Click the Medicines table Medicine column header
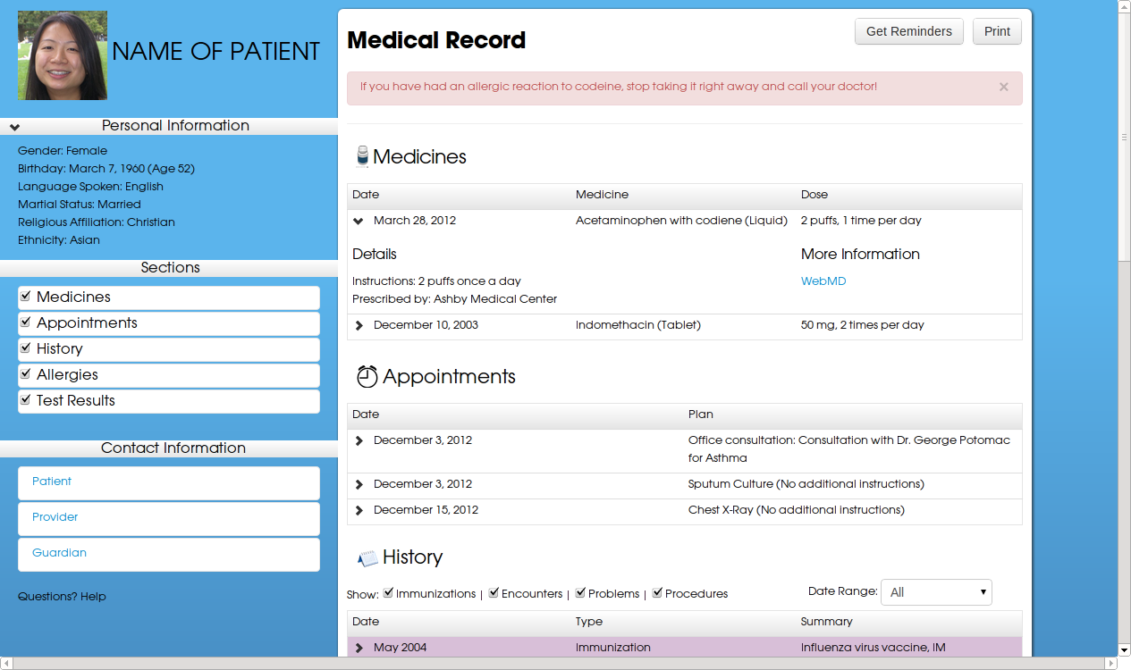This screenshot has height=670, width=1131. pos(602,195)
